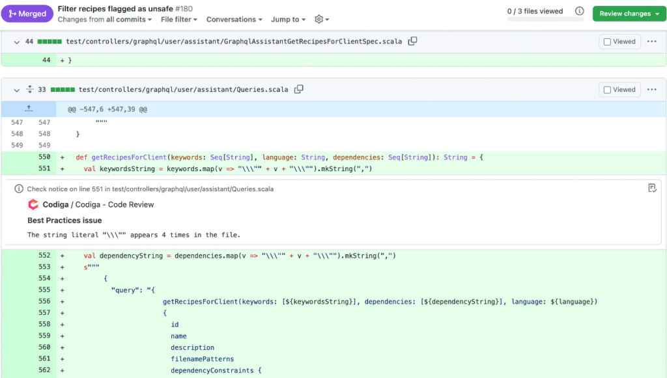The height and width of the screenshot is (378, 667).
Task: Click old line number 548
Action: tap(17, 134)
